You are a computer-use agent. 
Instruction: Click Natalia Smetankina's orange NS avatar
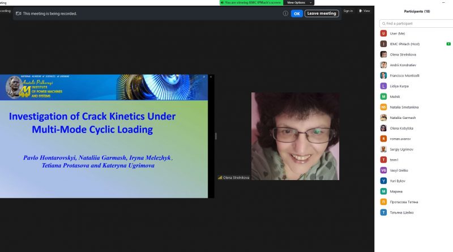pos(383,107)
